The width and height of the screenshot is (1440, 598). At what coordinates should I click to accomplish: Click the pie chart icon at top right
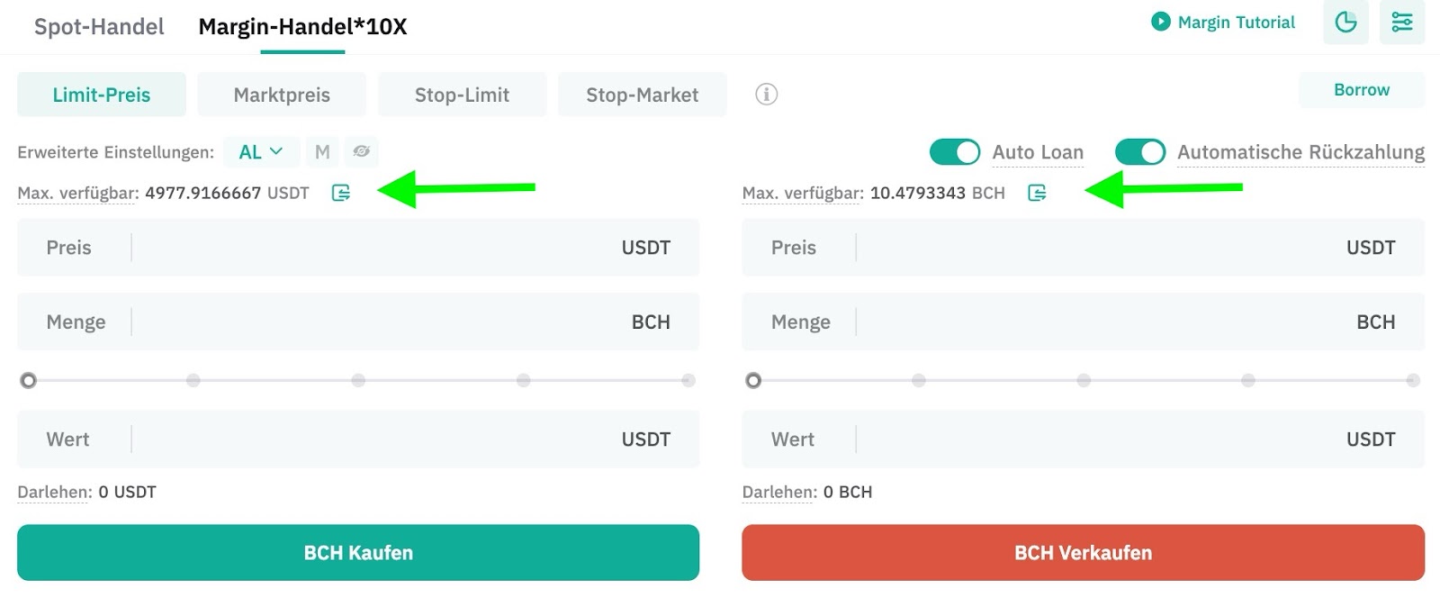(1345, 23)
